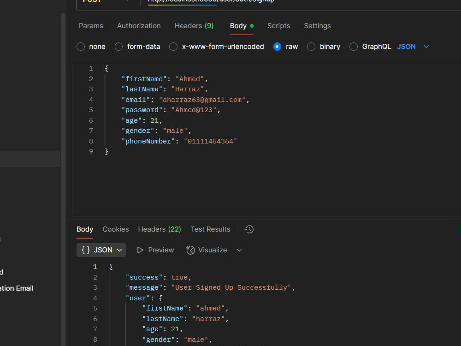Click the curly braces JSON format icon
Image resolution: width=461 pixels, height=346 pixels.
pos(86,250)
